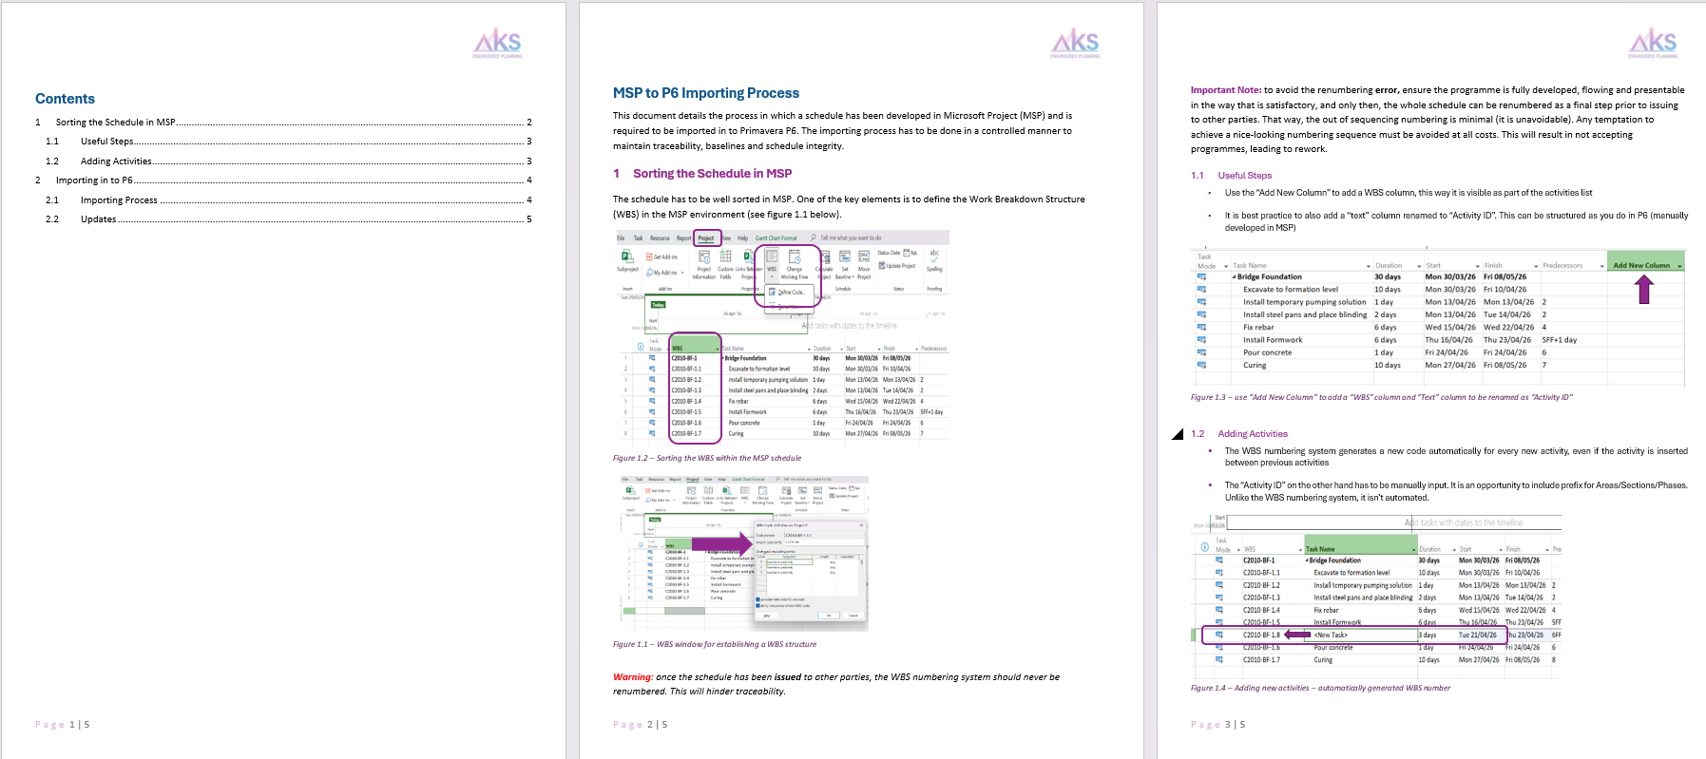Click the '1.2 Adding Activities' heading text
Image resolution: width=1706 pixels, height=759 pixels.
tap(1239, 434)
